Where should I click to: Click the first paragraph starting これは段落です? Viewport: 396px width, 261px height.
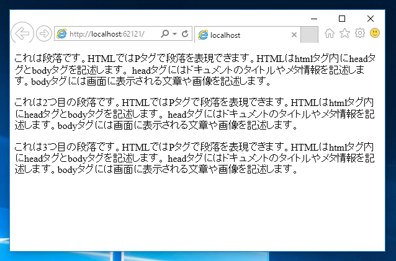195,70
